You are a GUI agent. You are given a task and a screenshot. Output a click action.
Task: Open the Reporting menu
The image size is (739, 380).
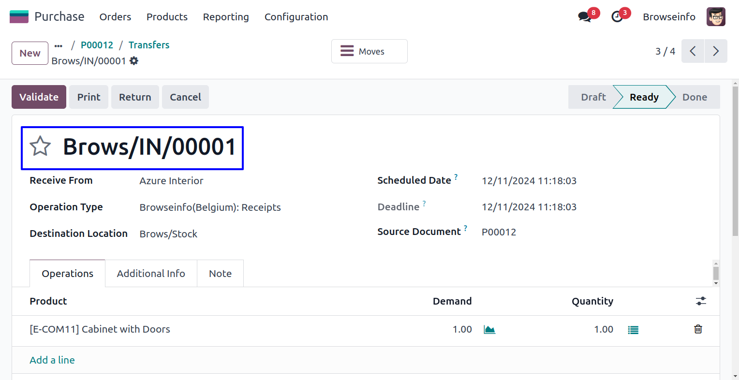tap(226, 17)
